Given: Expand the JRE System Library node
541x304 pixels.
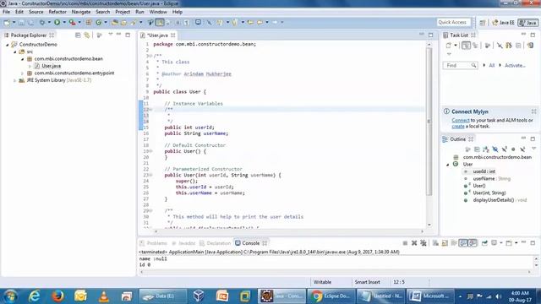Looking at the screenshot, I should (x=15, y=80).
